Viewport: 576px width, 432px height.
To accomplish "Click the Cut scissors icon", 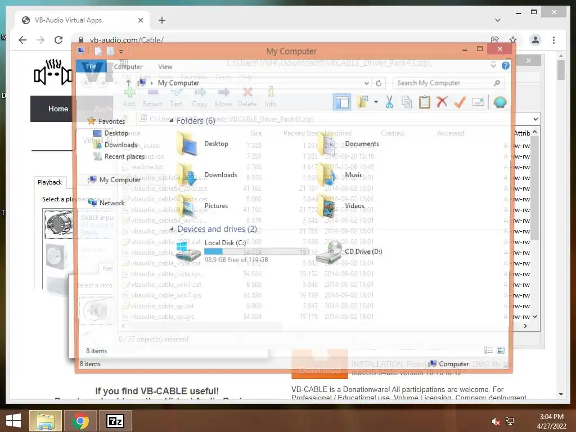I will (389, 102).
